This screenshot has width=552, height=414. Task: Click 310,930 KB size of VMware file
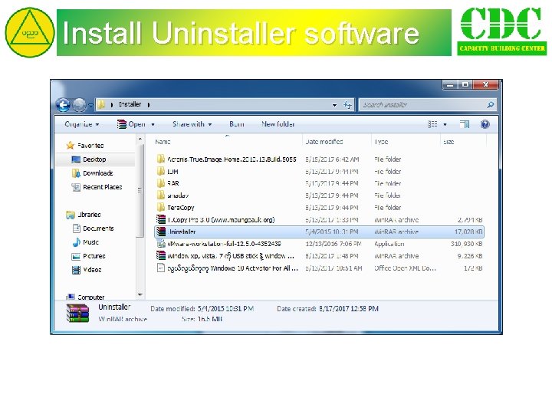pyautogui.click(x=467, y=244)
